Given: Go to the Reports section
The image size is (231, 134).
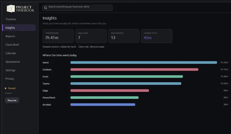Looking at the screenshot, I should tap(10, 36).
